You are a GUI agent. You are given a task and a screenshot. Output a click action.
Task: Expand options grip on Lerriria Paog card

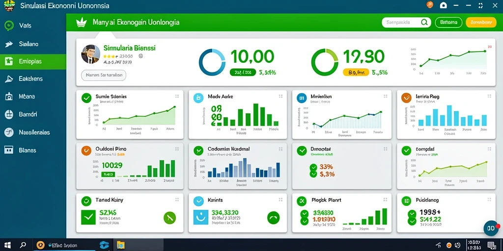point(489,96)
